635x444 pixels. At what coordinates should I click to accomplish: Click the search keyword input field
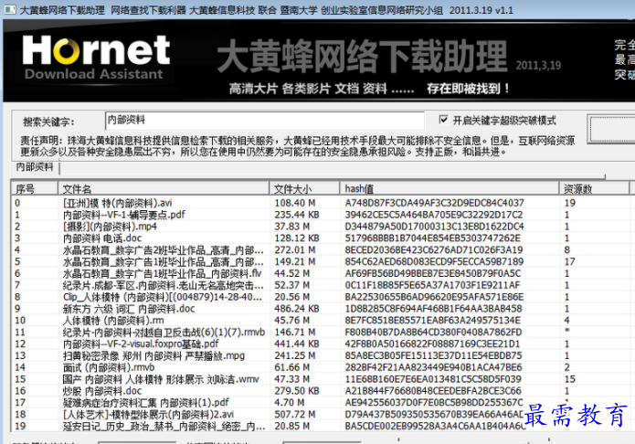coord(264,121)
